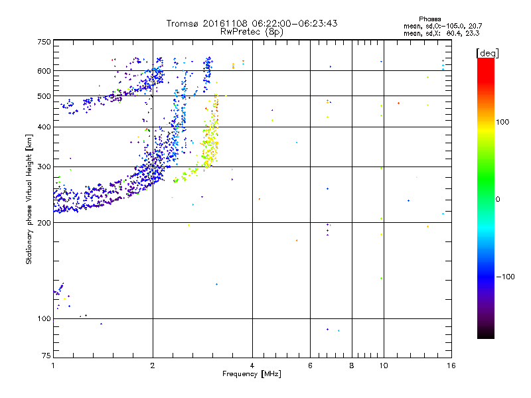Click the y-axis tick label "100"

pyautogui.click(x=44, y=318)
